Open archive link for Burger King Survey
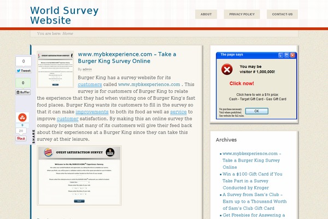The image size is (328, 219). click(251, 160)
